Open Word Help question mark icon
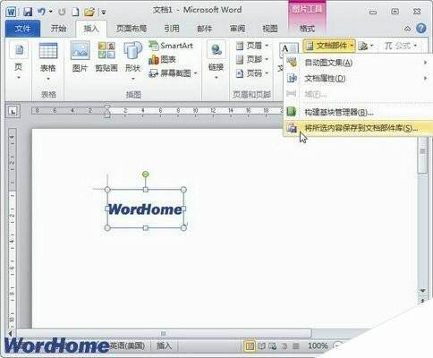 tap(420, 29)
